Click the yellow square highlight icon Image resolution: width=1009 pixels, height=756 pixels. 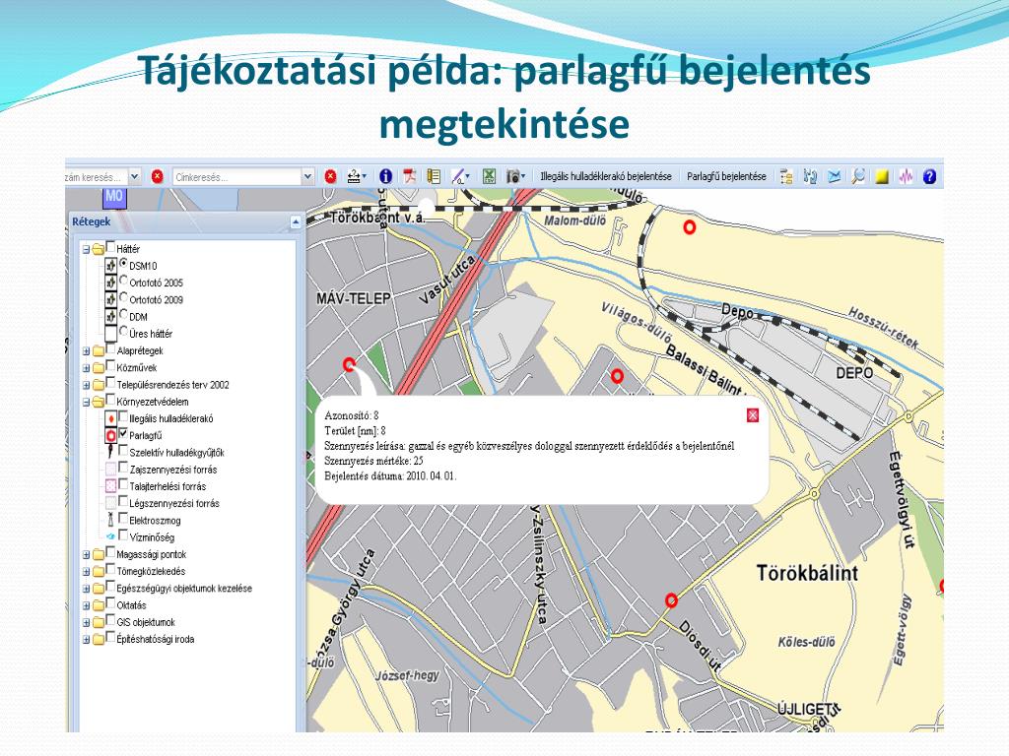882,176
